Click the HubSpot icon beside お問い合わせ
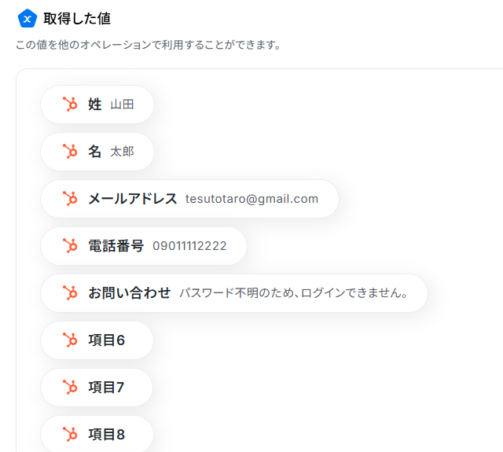503x452 pixels. coord(70,293)
